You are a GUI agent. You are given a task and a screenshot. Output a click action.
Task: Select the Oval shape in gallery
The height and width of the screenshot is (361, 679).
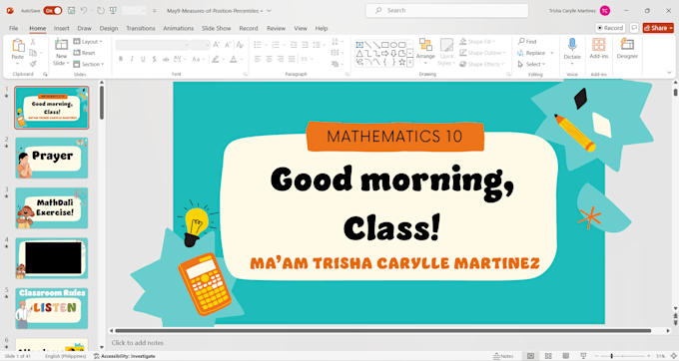pos(393,45)
